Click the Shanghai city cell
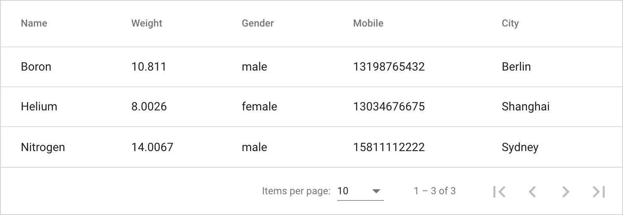The image size is (623, 215). [525, 107]
